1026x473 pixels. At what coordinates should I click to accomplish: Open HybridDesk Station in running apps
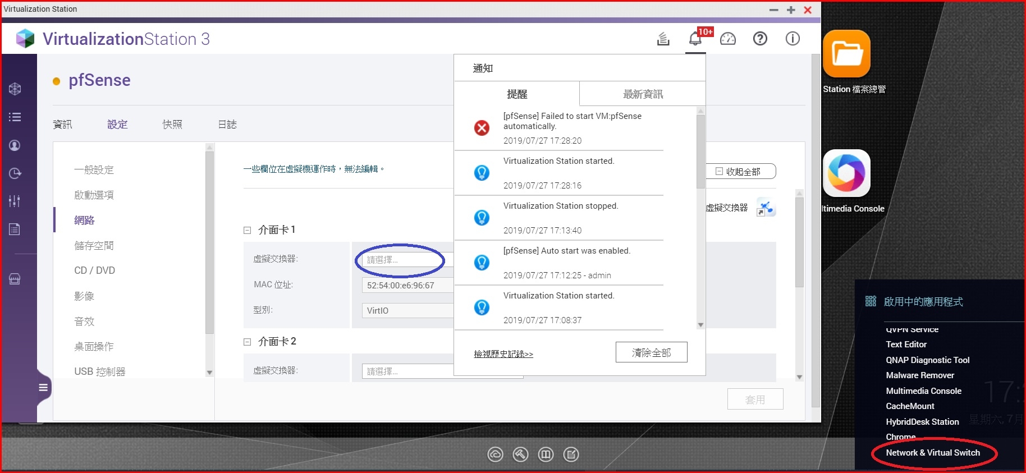tap(922, 422)
